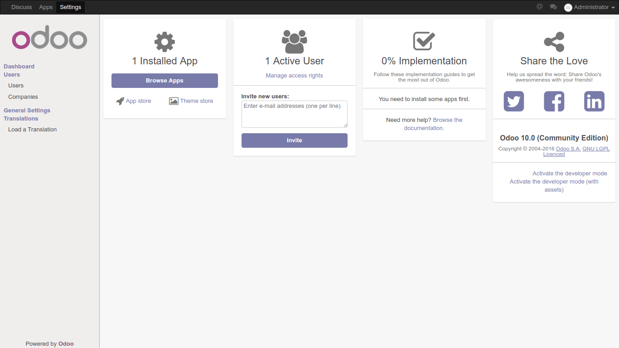Click the Browse Apps button
Screen dimensions: 619x348
click(x=164, y=80)
